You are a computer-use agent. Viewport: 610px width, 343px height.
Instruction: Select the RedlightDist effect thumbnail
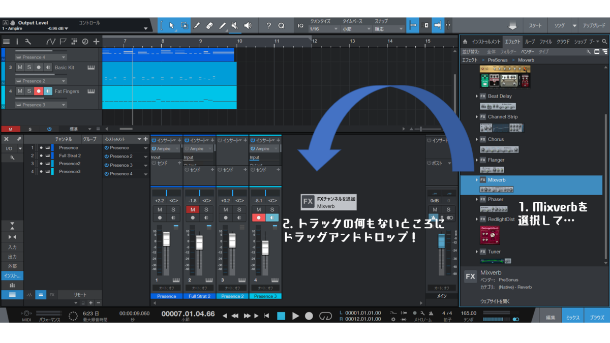point(491,235)
